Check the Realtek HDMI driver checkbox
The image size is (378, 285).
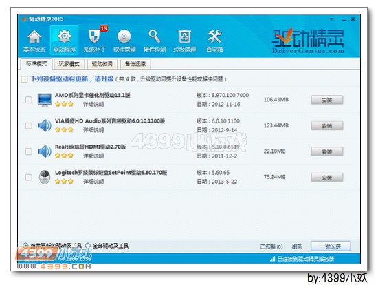(29, 151)
